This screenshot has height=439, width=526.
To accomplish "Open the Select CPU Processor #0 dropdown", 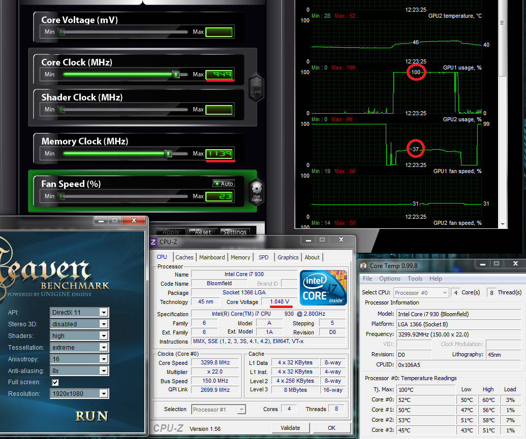I will click(421, 292).
